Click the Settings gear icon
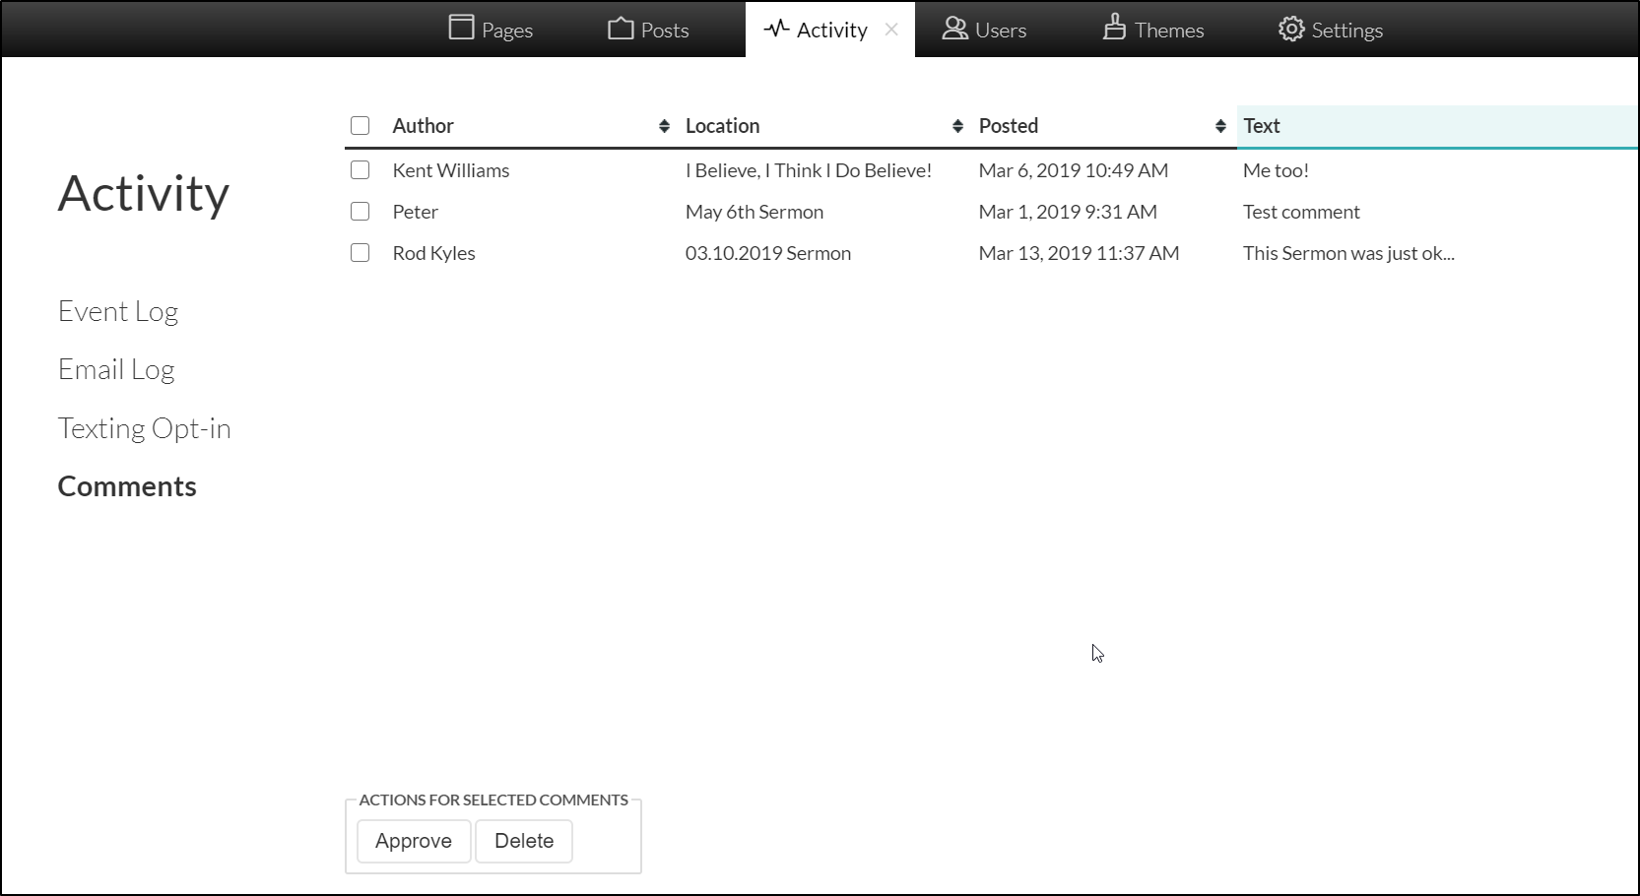This screenshot has height=896, width=1640. click(1290, 30)
